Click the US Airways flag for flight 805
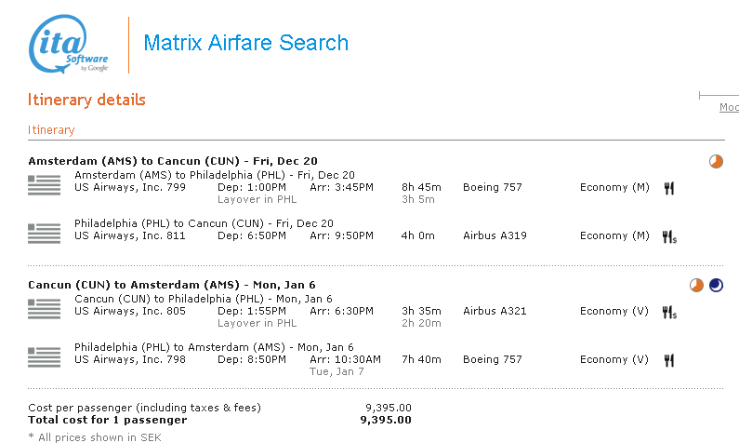This screenshot has height=443, width=739. click(44, 308)
